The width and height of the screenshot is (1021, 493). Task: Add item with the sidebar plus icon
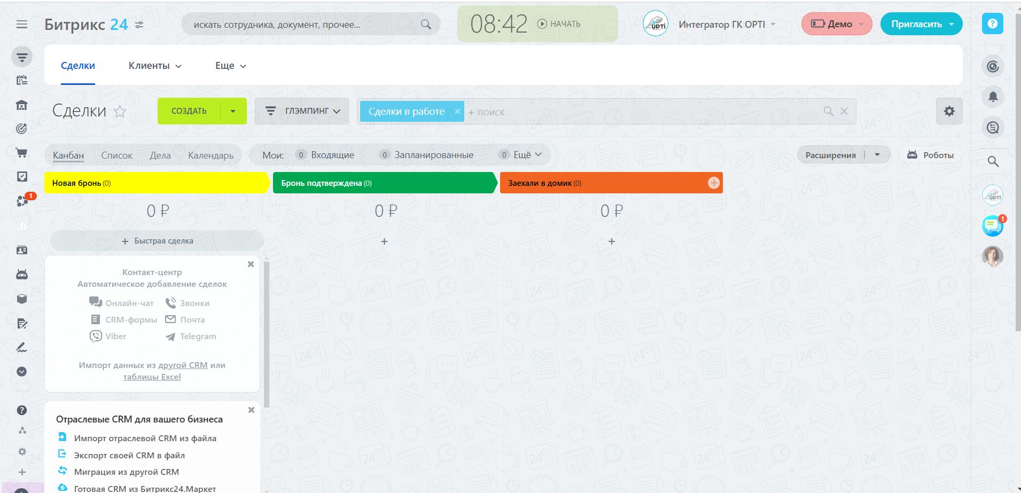click(x=22, y=472)
